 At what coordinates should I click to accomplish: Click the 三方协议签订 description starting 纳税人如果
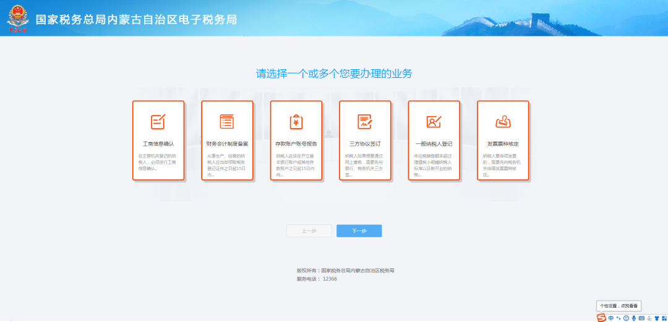(364, 165)
